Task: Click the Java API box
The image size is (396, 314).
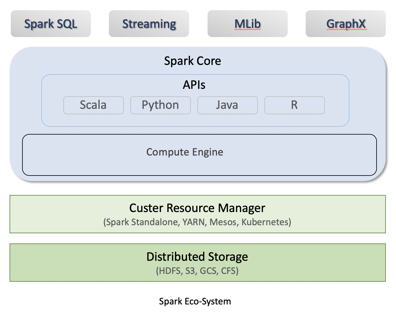Action: tap(228, 105)
